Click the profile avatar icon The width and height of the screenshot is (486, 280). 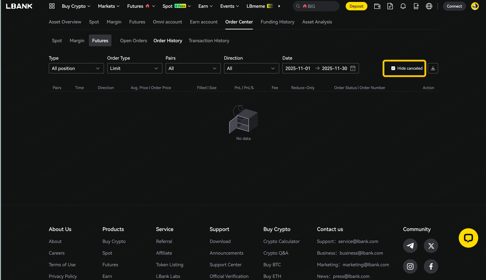click(475, 6)
